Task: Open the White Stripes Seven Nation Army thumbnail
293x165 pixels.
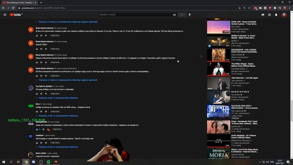Action: (218, 69)
